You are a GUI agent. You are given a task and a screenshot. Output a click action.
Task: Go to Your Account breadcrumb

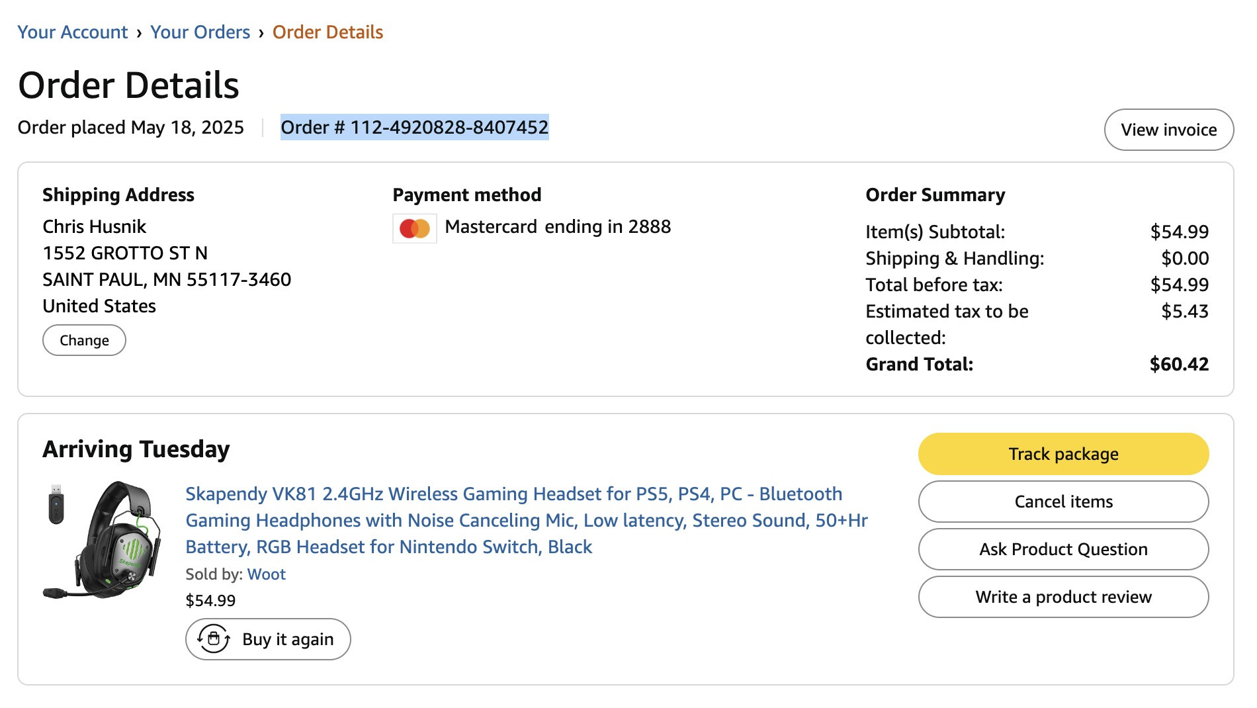[x=73, y=32]
